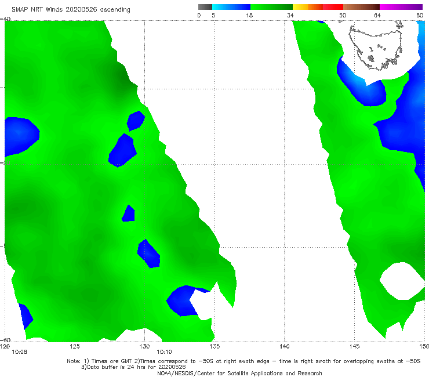
Task: Click the '64' label under the color bar
Action: click(377, 15)
